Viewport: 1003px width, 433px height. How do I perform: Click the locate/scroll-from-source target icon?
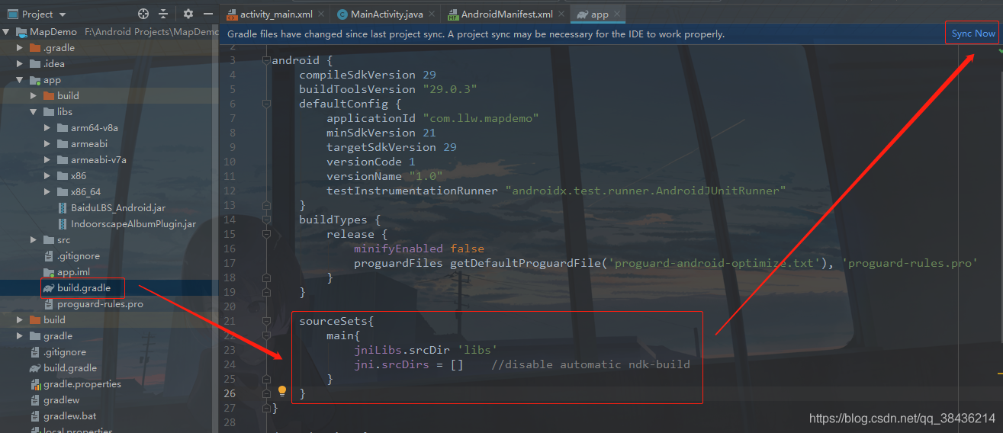(x=143, y=14)
